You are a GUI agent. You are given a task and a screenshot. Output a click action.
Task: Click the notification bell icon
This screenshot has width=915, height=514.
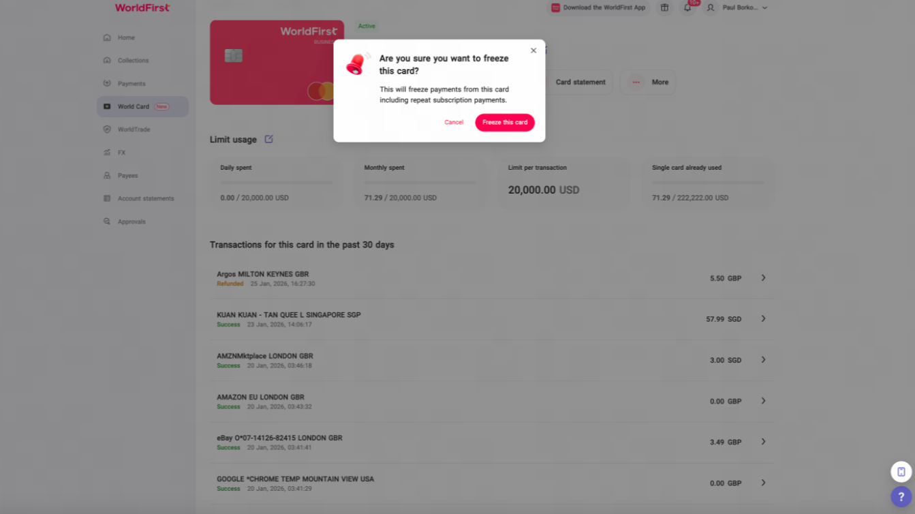point(687,7)
